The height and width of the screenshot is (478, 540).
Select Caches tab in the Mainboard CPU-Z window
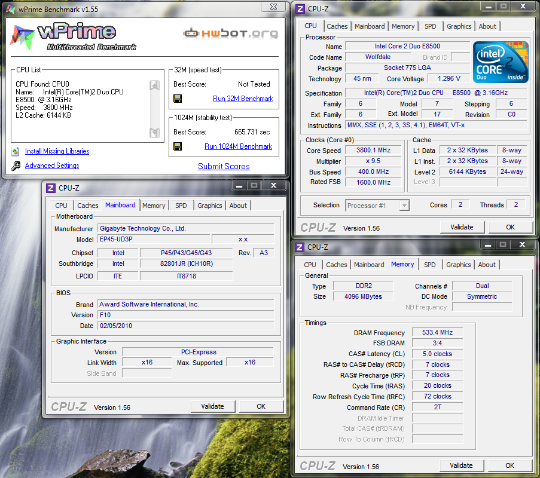coord(87,206)
